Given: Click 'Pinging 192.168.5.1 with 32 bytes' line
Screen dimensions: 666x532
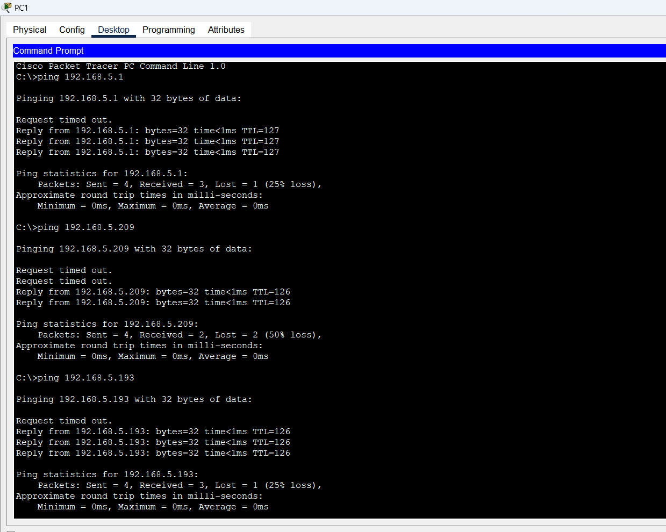Looking at the screenshot, I should coord(128,98).
